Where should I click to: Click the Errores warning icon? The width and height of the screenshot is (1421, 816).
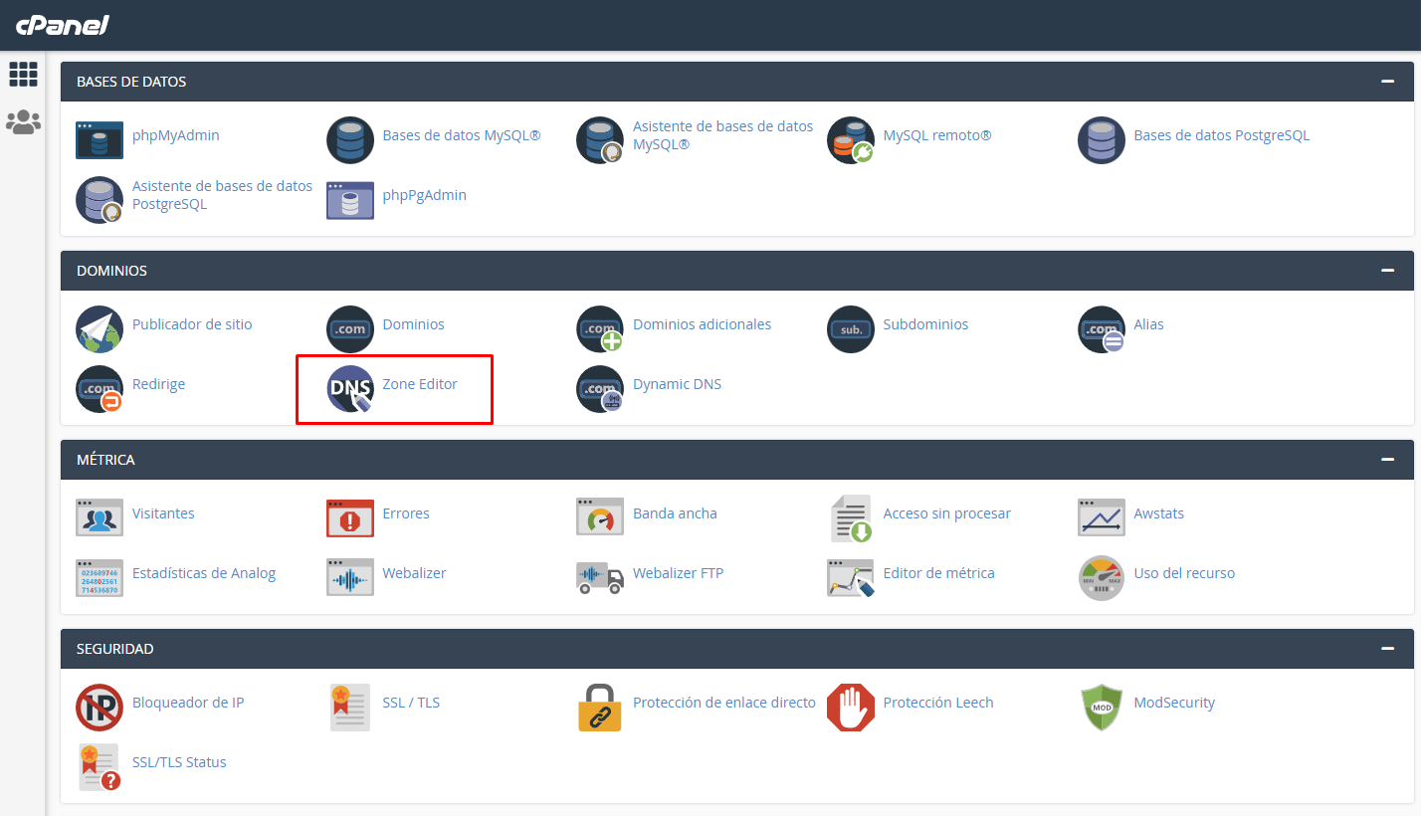(350, 518)
